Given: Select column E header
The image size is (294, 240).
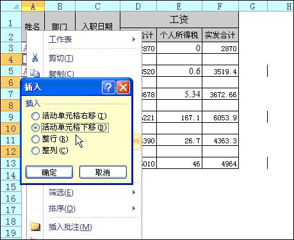Looking at the screenshot, I should pos(179,6).
